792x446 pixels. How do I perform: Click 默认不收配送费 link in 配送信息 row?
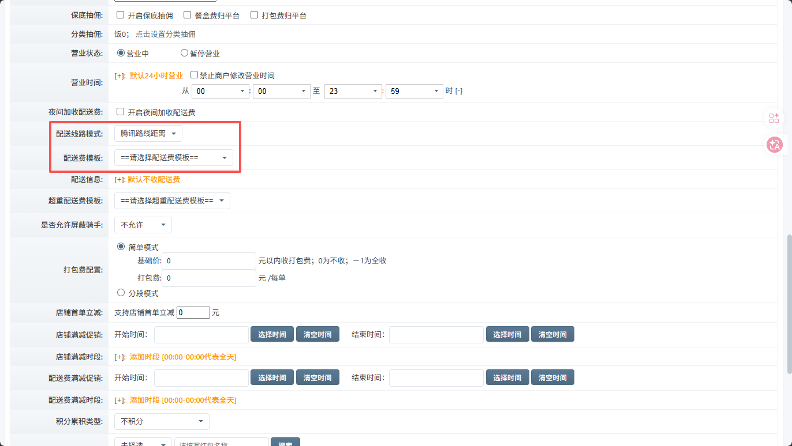[154, 179]
